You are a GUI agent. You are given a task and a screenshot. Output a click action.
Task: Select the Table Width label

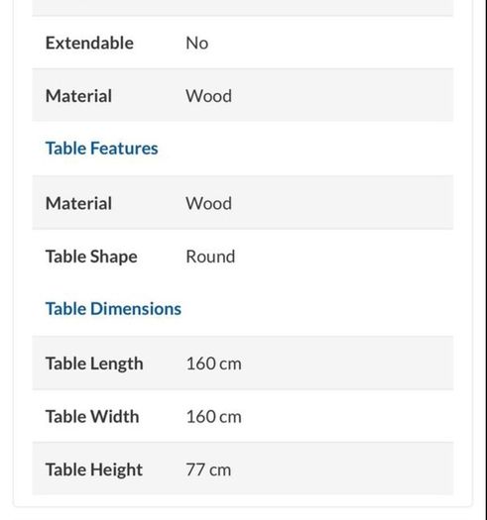92,417
